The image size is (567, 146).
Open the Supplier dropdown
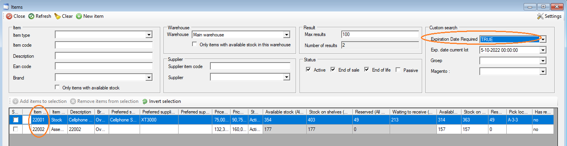click(286, 78)
